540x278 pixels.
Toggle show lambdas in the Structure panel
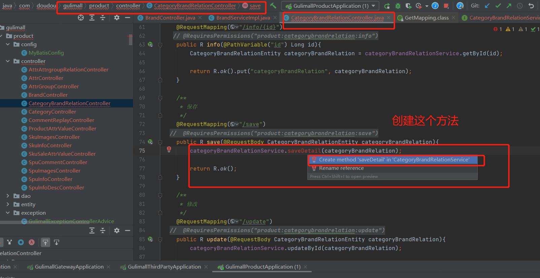[32, 242]
